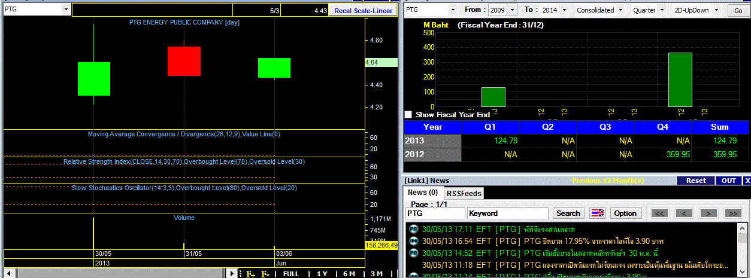Select the 3M chart range

point(377,274)
